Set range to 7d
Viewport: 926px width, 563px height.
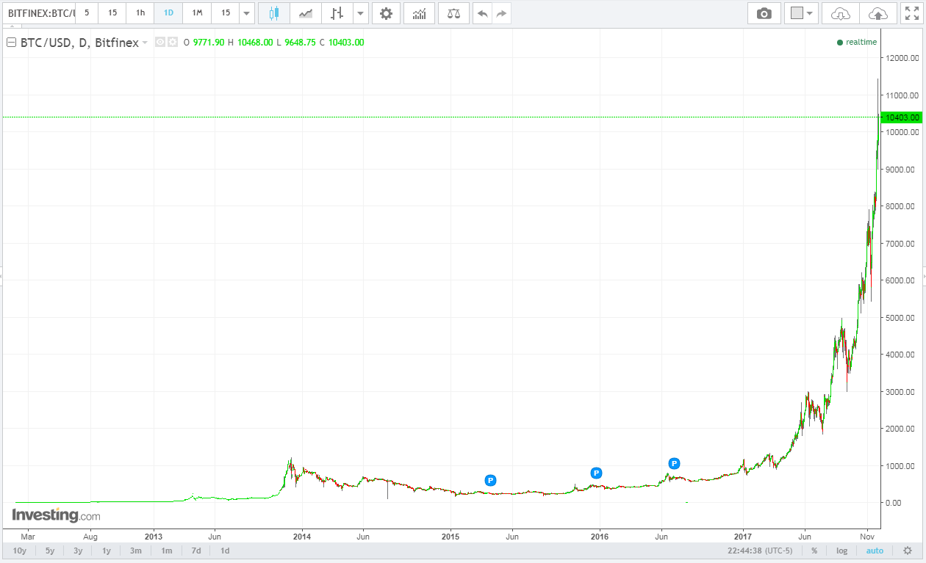[x=196, y=551]
